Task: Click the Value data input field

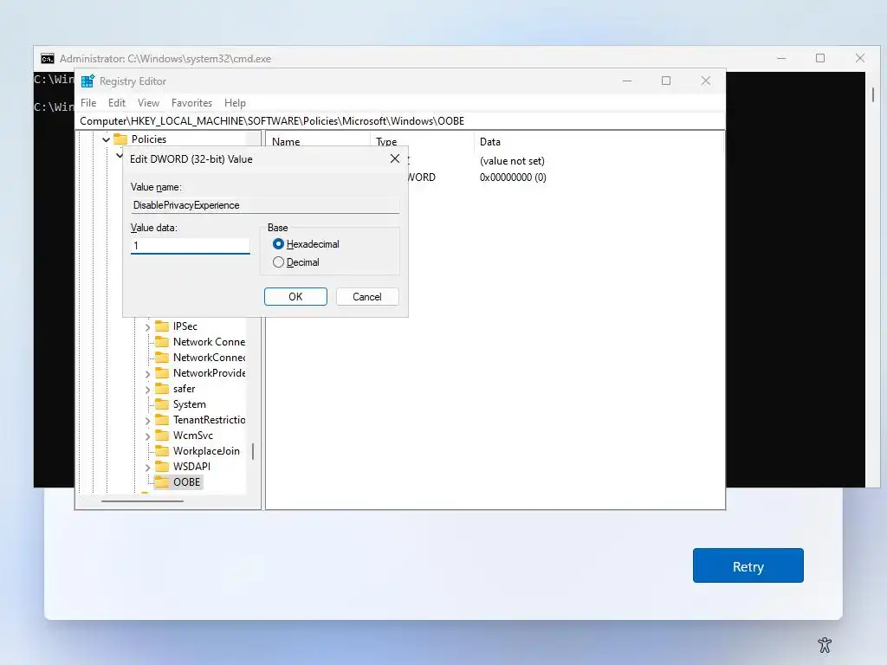Action: click(x=190, y=245)
